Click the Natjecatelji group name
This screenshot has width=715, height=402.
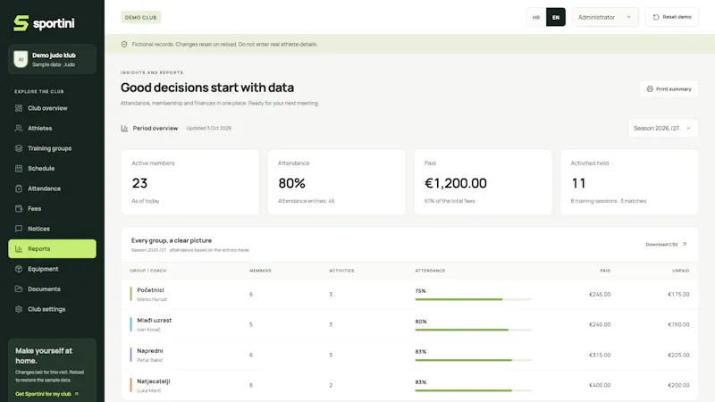153,381
